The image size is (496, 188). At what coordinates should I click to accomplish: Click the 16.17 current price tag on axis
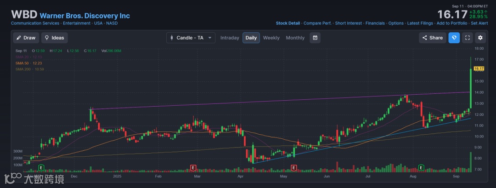click(x=479, y=68)
